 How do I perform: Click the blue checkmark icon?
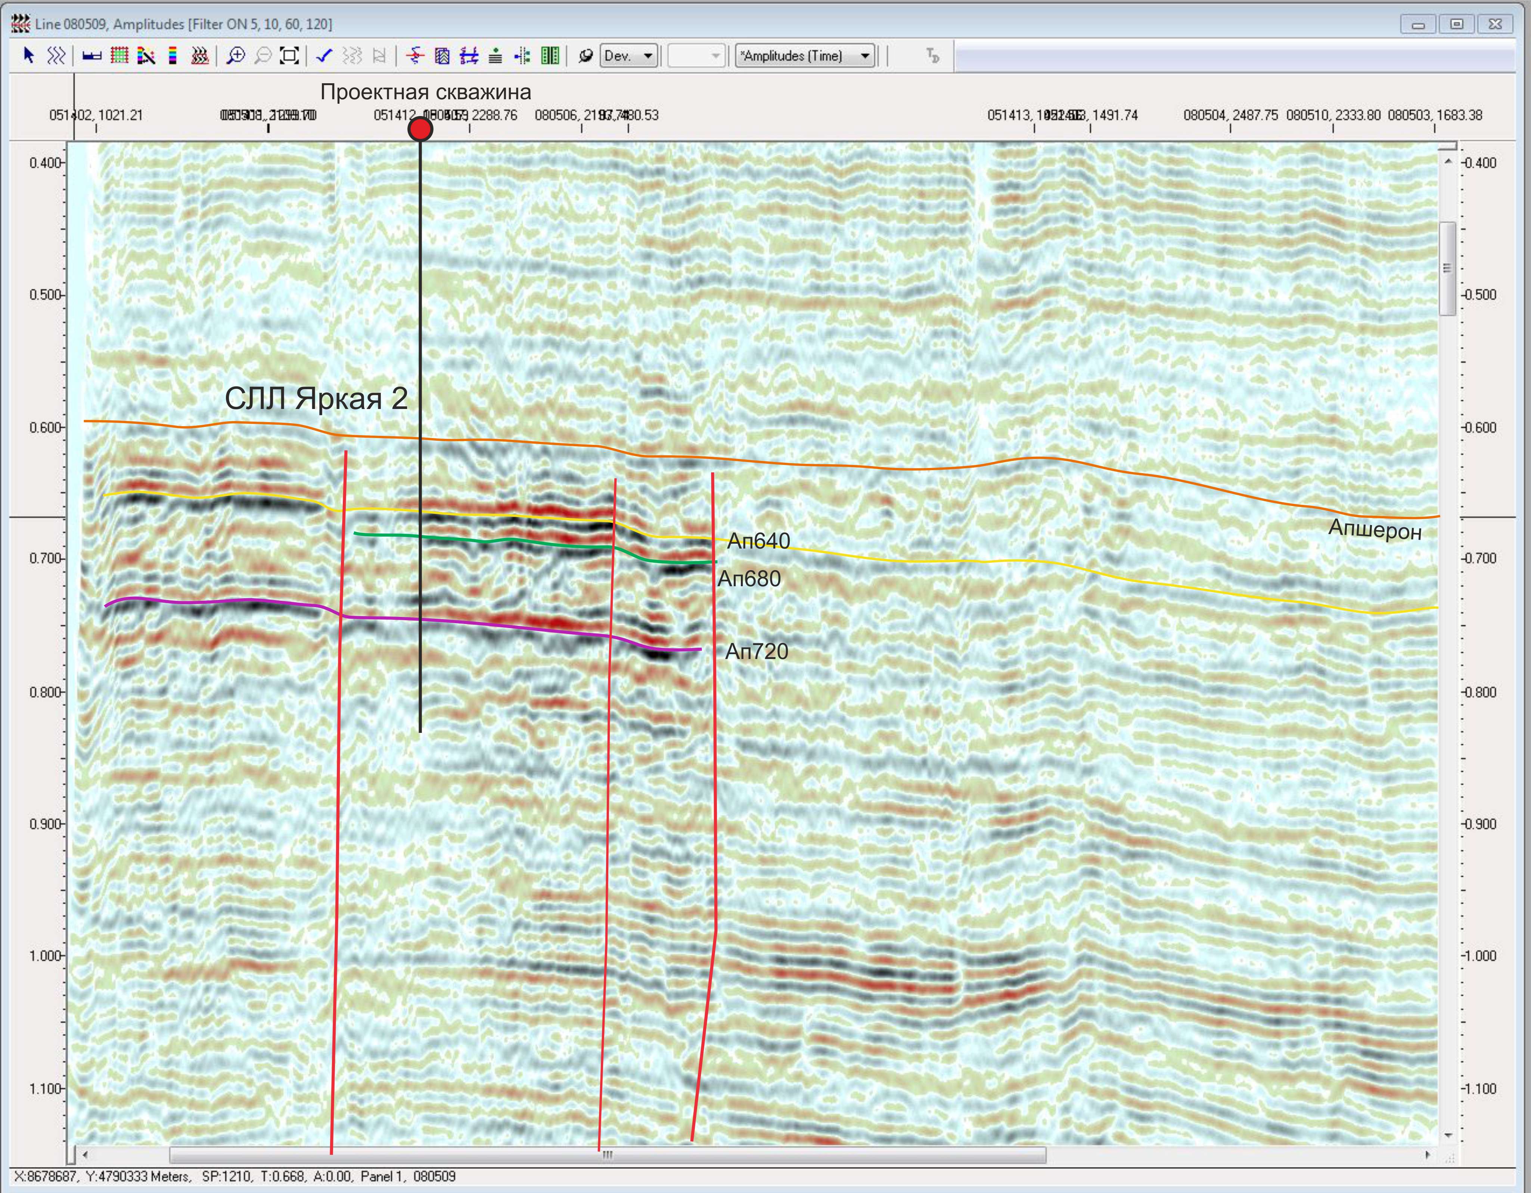(324, 55)
